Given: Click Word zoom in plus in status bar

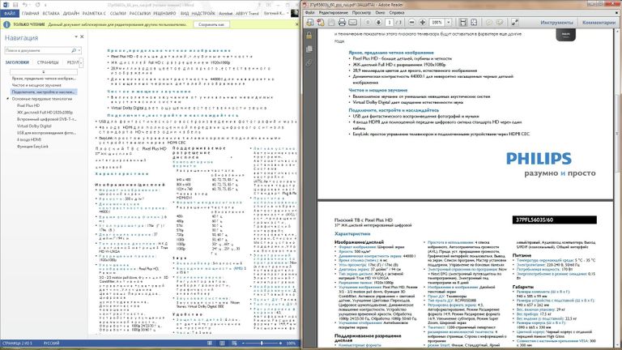Looking at the screenshot, I should [x=280, y=344].
